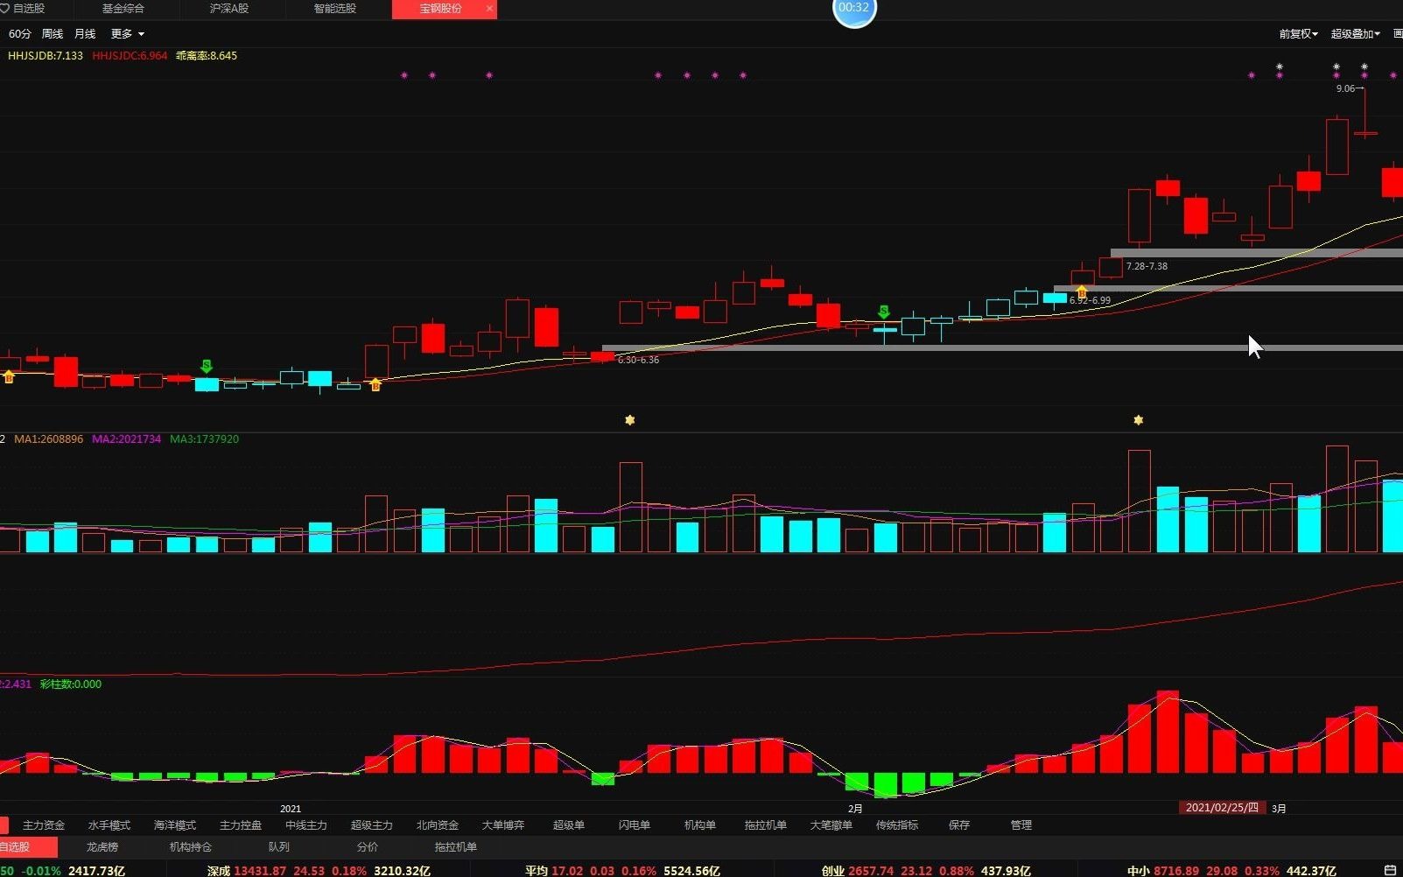Click the 管理 button in indicator bar
The height and width of the screenshot is (877, 1403).
point(1021,825)
